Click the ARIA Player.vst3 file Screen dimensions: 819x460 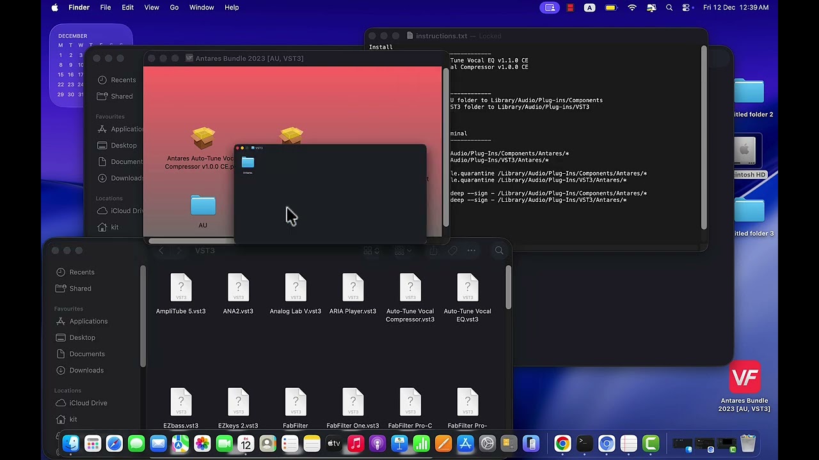pos(353,295)
